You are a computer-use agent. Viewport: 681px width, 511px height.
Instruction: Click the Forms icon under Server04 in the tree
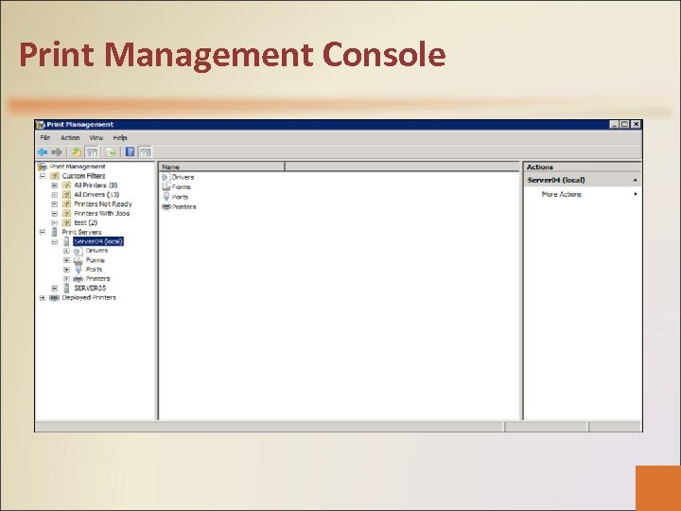[x=79, y=260]
